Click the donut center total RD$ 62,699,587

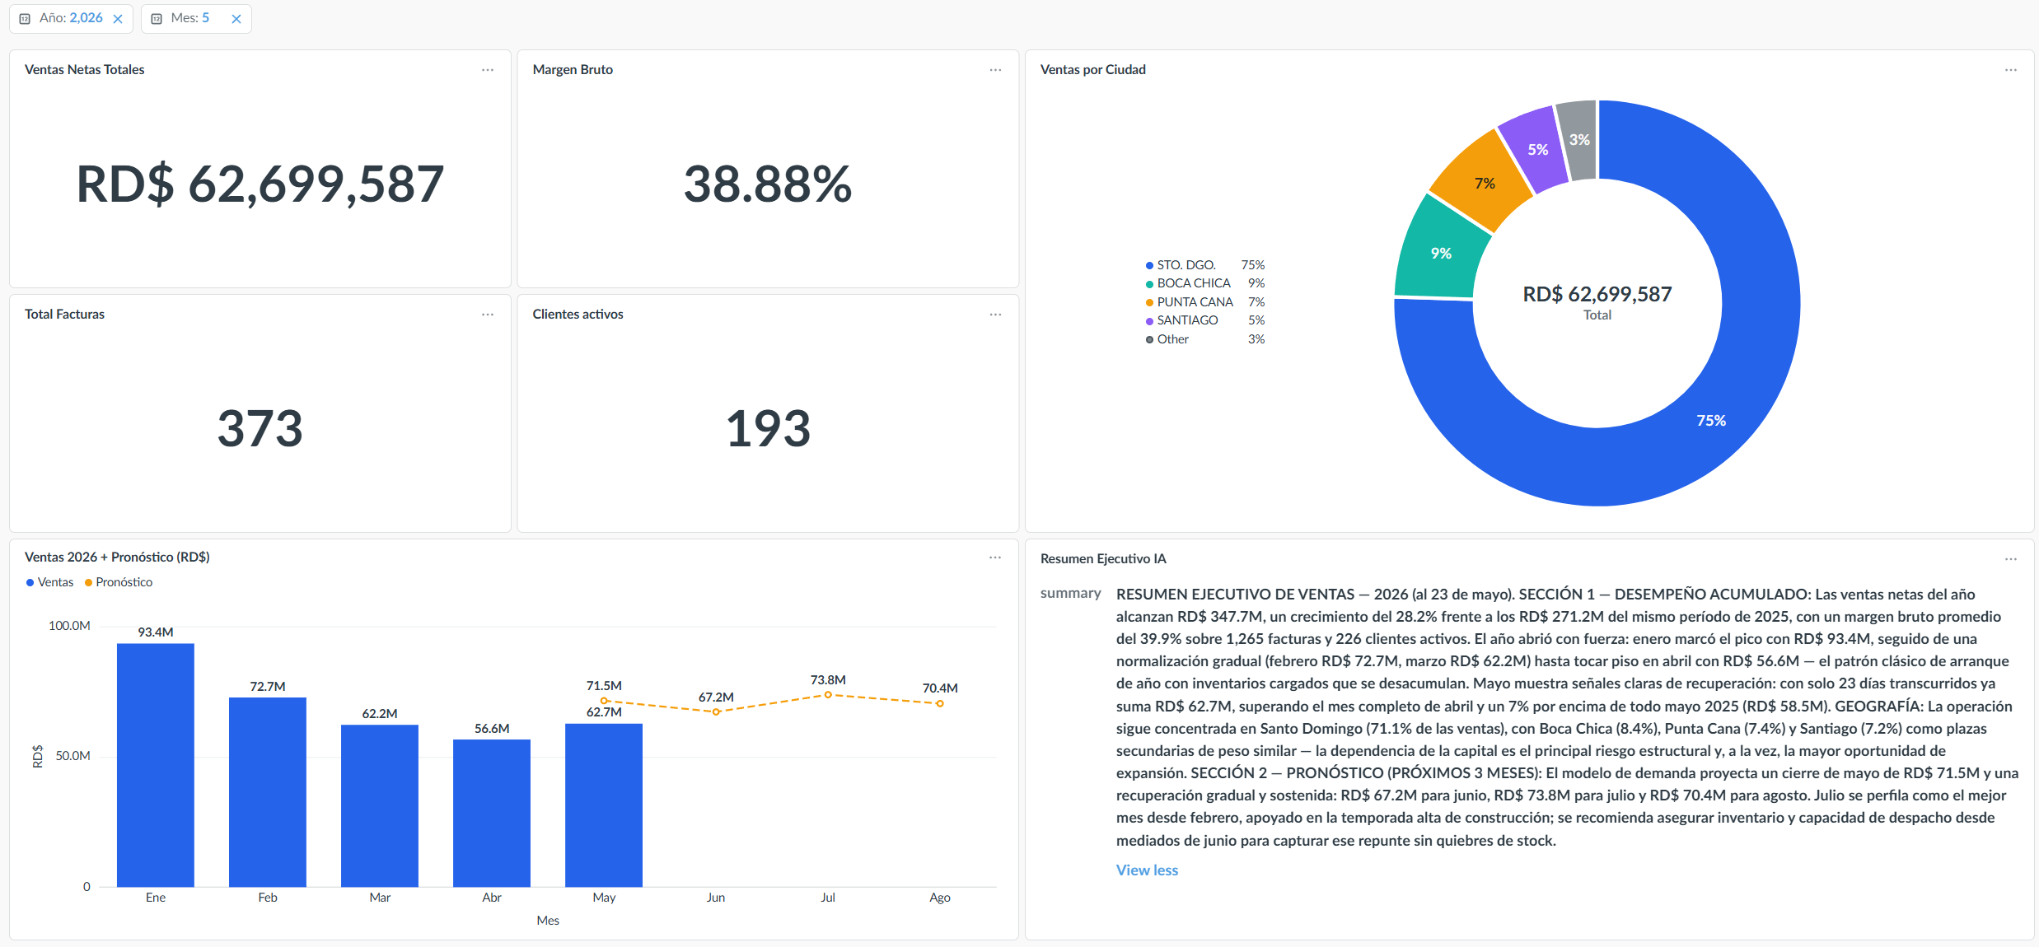[x=1597, y=294]
